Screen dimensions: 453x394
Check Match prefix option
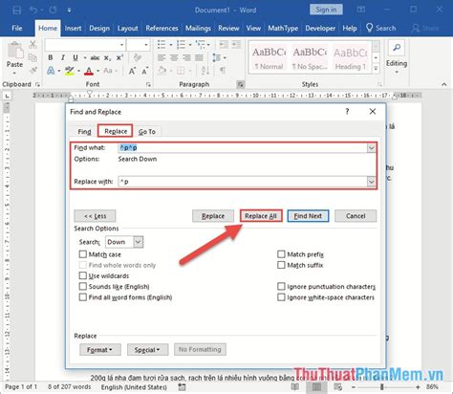[x=281, y=254]
